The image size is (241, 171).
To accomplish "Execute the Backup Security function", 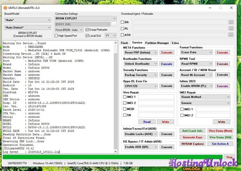I will click(x=167, y=75).
